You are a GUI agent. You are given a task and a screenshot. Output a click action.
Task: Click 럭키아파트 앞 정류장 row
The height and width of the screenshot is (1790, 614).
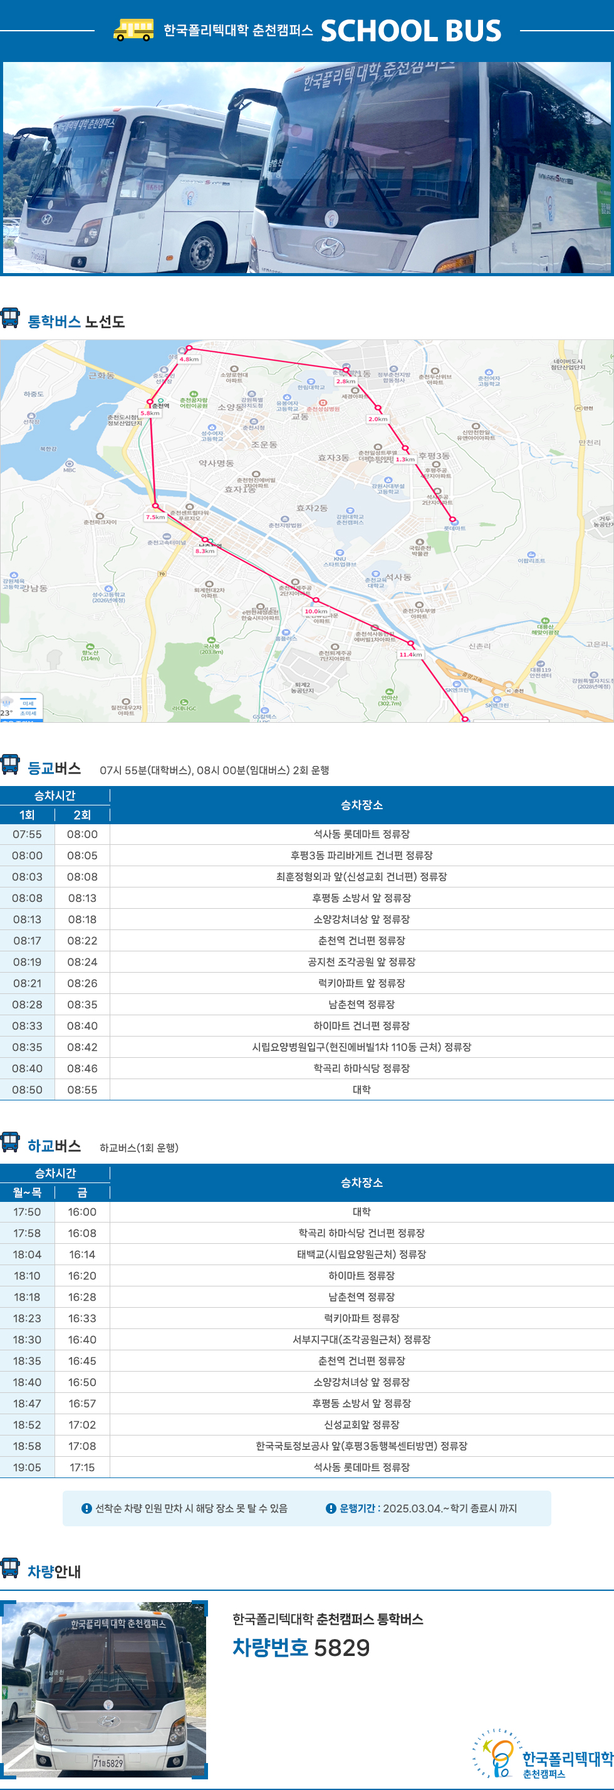pyautogui.click(x=362, y=983)
